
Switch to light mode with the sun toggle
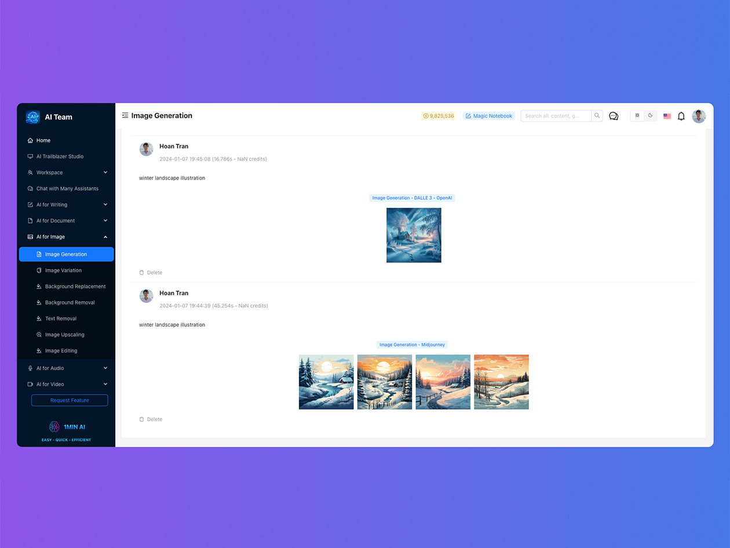(x=637, y=115)
